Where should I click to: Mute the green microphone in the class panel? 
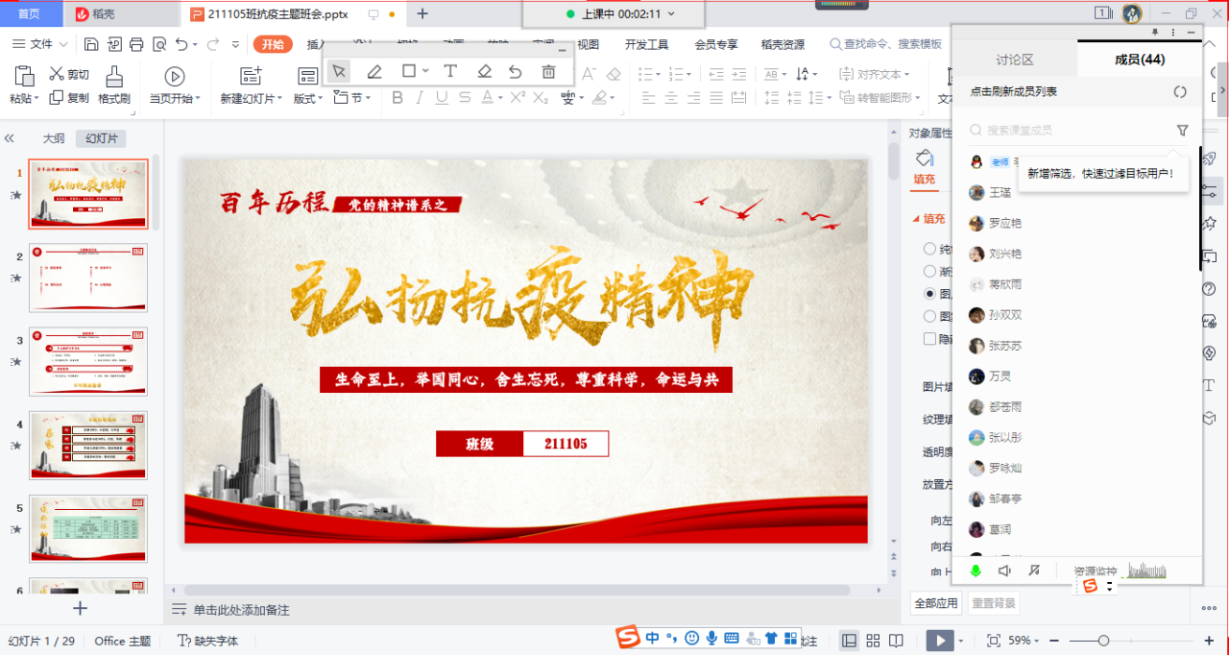pos(974,570)
